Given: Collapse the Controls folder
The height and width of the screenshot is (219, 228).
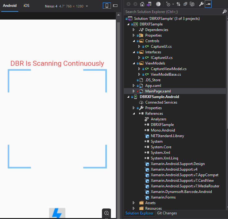Looking at the screenshot, I should [134, 41].
